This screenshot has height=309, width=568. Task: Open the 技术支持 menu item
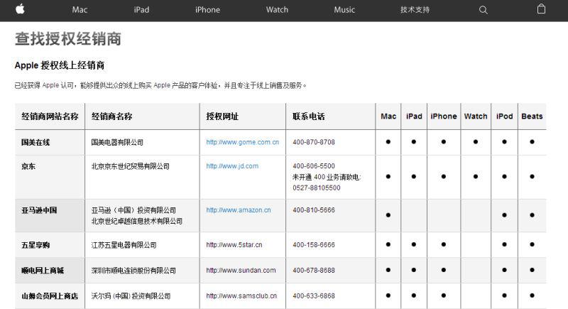415,10
